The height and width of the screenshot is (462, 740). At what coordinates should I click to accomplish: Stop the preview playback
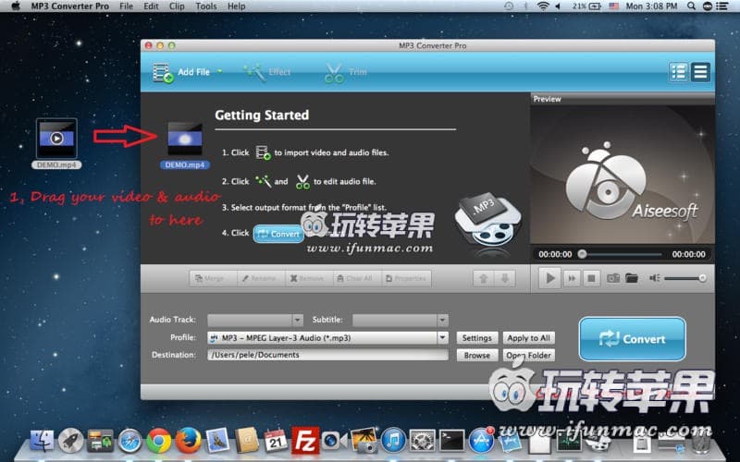[591, 278]
